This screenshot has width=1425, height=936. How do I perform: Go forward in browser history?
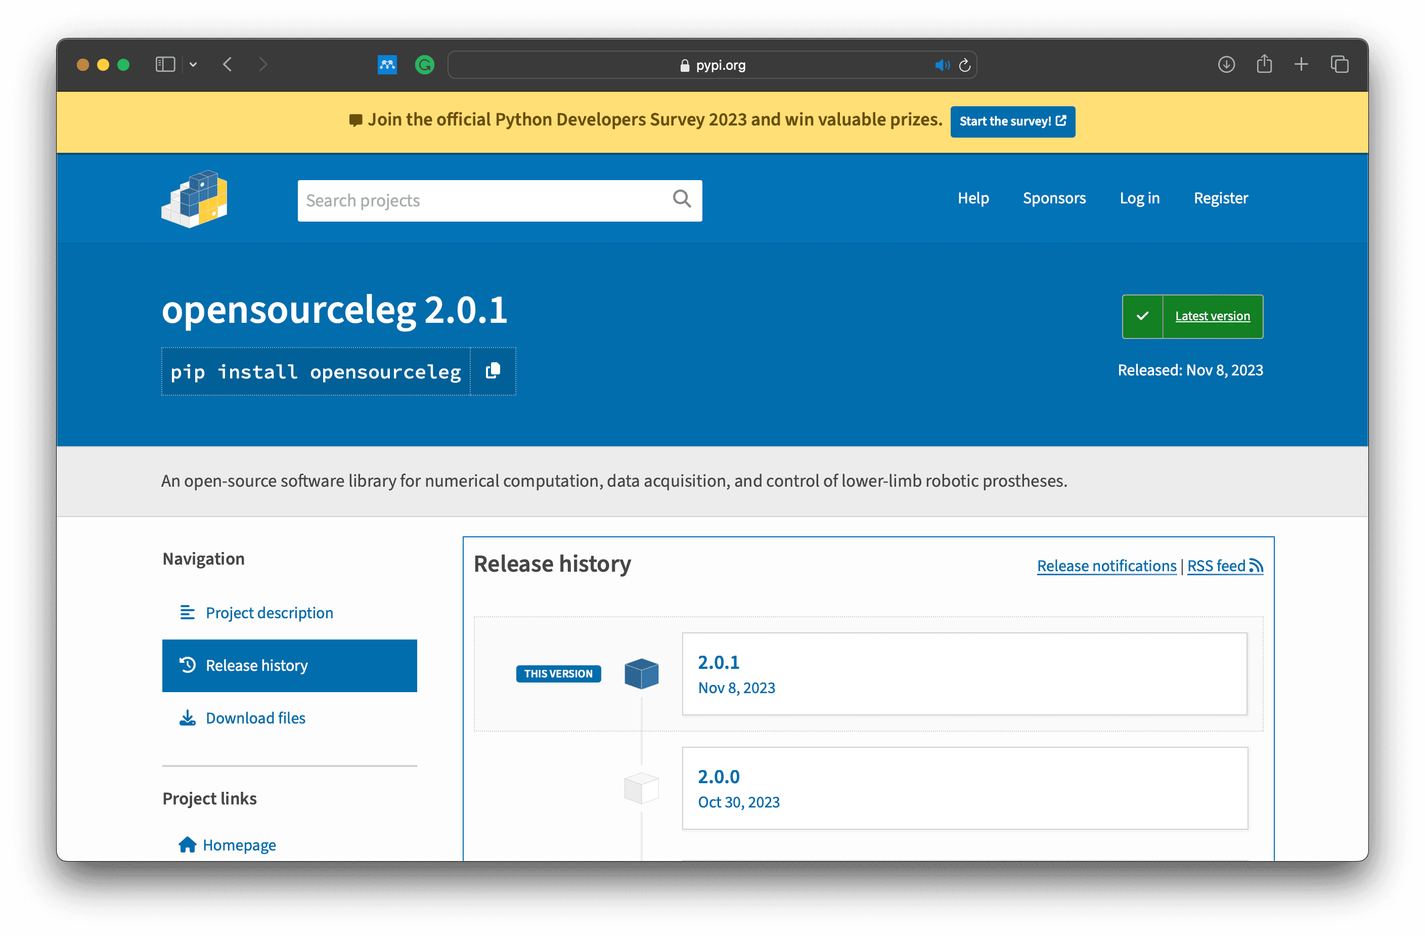click(x=263, y=65)
